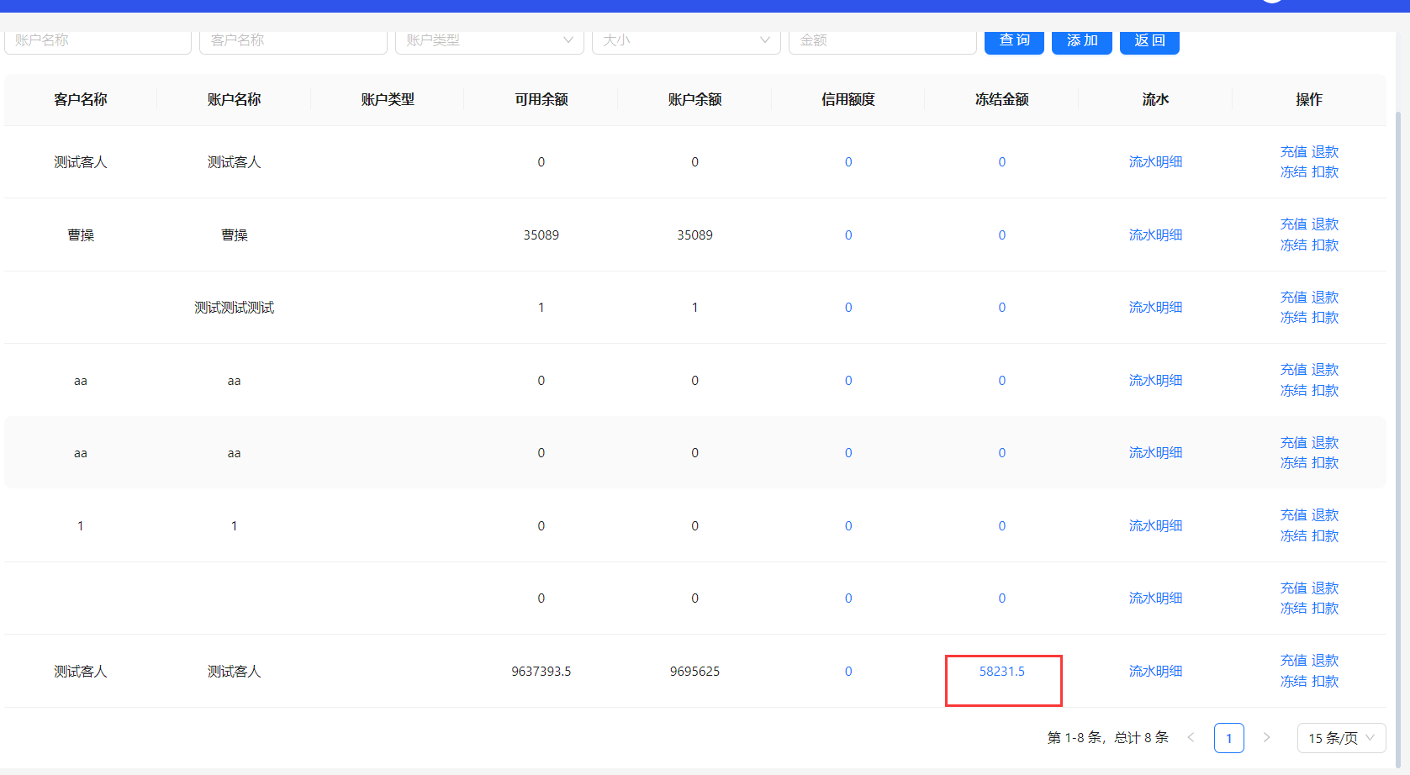Click 充值 for 曹操
The height and width of the screenshot is (775, 1410).
point(1293,224)
